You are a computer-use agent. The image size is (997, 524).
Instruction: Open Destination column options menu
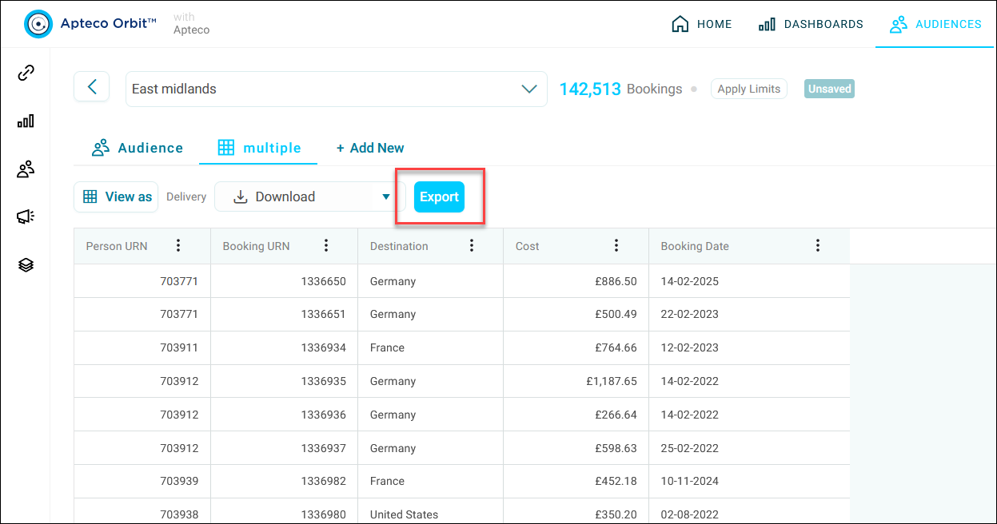472,246
